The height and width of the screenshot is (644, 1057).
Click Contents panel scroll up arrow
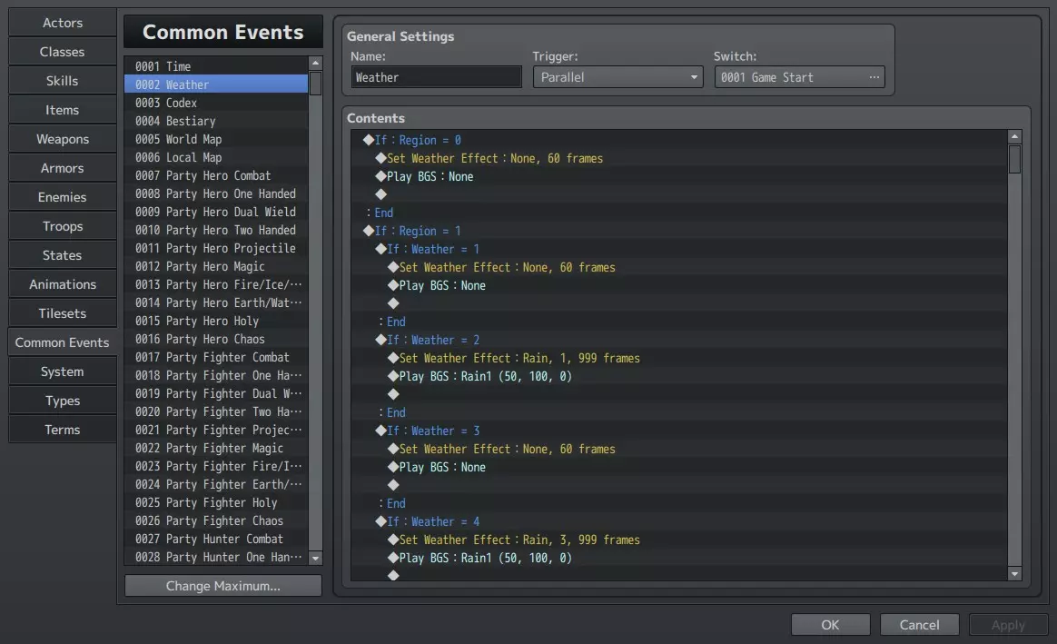(1014, 137)
